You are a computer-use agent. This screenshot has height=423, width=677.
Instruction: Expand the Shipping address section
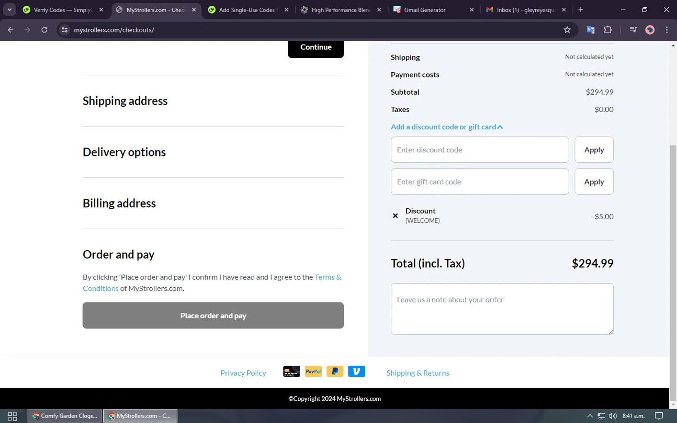click(125, 101)
